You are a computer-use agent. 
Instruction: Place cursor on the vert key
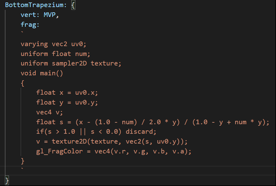tap(28, 15)
